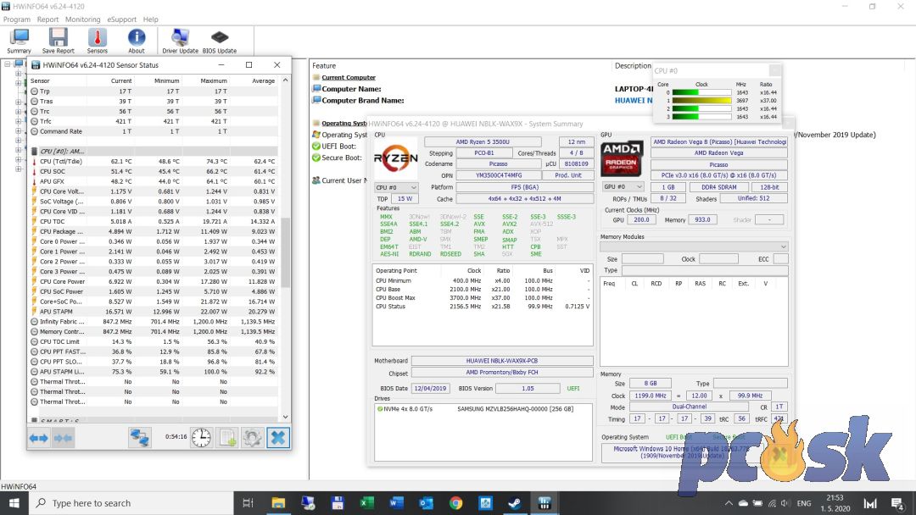
Task: Open Google Chrome from the taskbar
Action: (x=455, y=503)
